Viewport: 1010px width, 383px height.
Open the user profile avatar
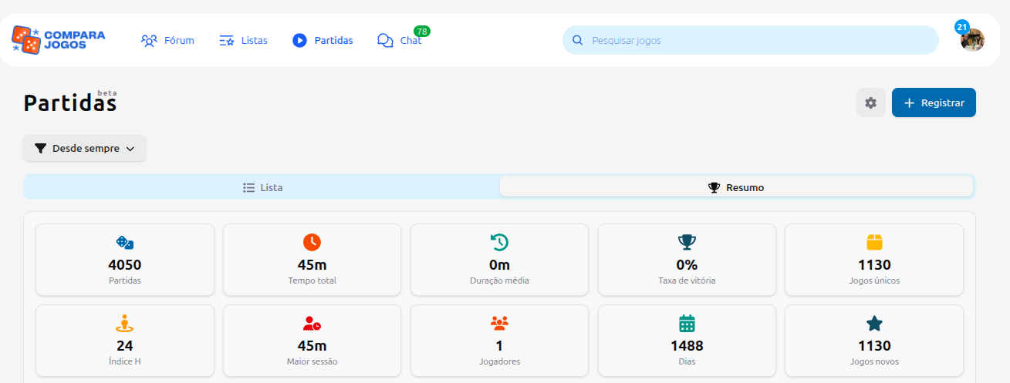tap(971, 40)
